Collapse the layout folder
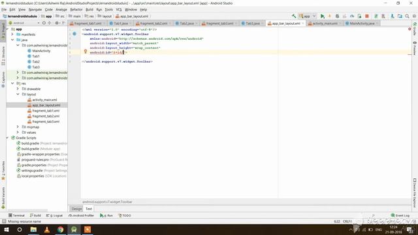The width and height of the screenshot is (418, 235). coord(18,94)
